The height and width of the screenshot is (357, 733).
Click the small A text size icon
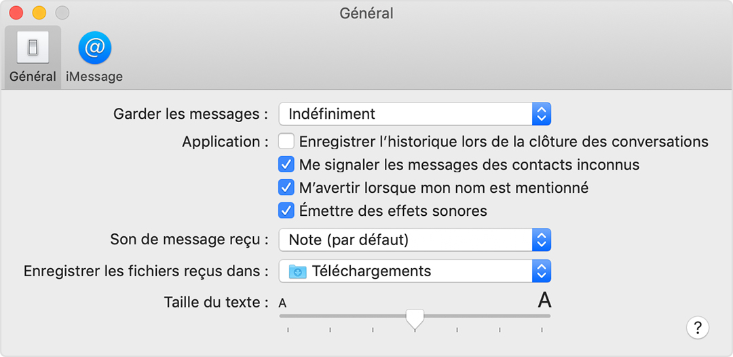pyautogui.click(x=282, y=303)
